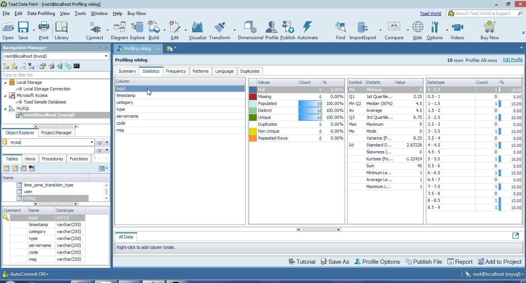Click the Save toolbar icon

[23, 30]
